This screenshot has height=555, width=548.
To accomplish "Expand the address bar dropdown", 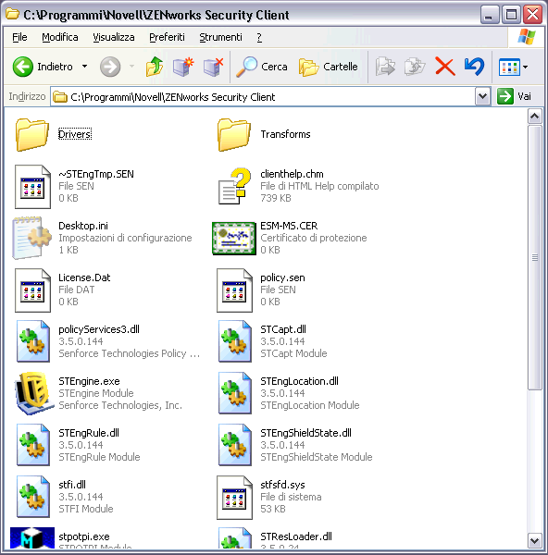I will pyautogui.click(x=482, y=96).
